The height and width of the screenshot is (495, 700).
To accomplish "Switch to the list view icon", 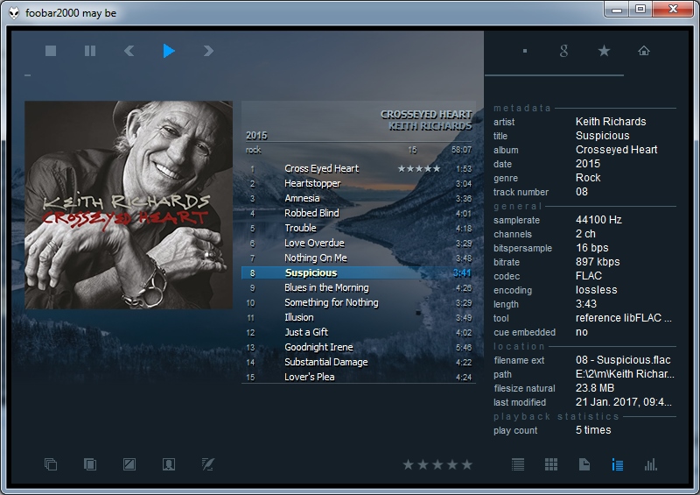I will coord(518,464).
